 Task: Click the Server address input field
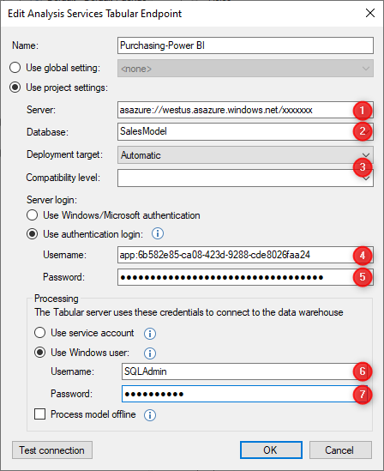(x=245, y=110)
